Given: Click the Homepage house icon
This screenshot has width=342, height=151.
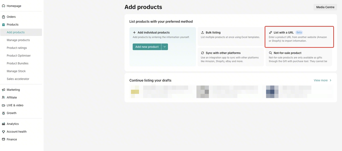Looking at the screenshot, I should coord(3,6).
